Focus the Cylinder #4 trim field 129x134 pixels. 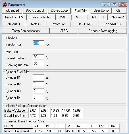tap(38, 98)
